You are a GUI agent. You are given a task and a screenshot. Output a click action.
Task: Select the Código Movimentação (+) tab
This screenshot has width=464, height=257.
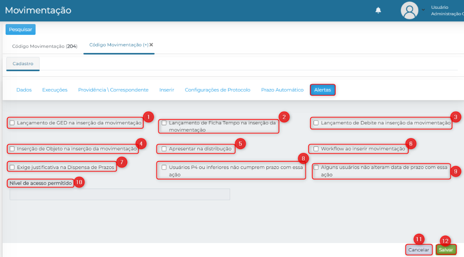pos(119,45)
